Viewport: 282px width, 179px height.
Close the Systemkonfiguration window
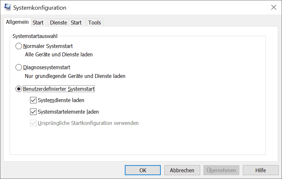tap(274, 7)
